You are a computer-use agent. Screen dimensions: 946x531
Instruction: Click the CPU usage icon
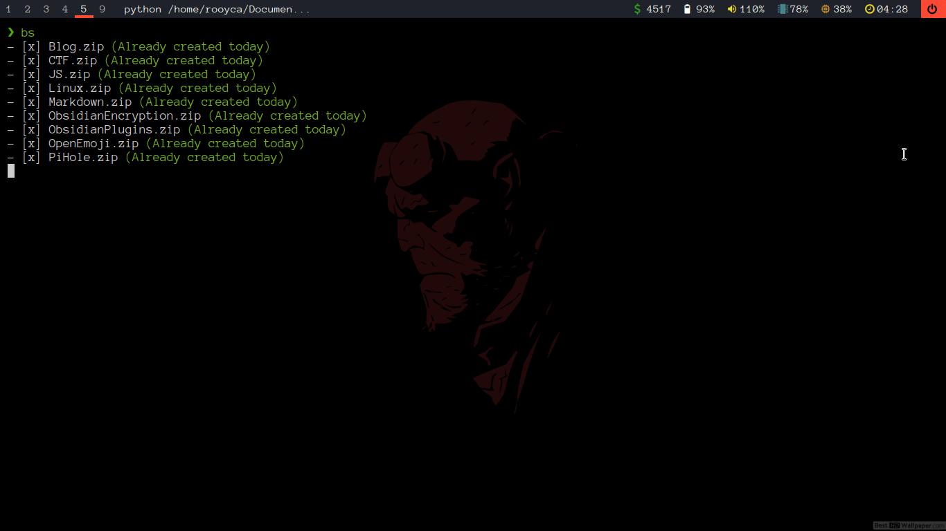pos(825,9)
